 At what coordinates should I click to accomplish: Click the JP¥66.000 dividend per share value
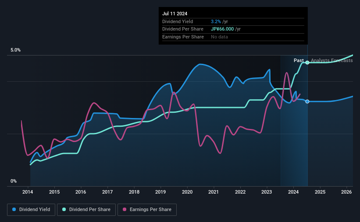(222, 29)
